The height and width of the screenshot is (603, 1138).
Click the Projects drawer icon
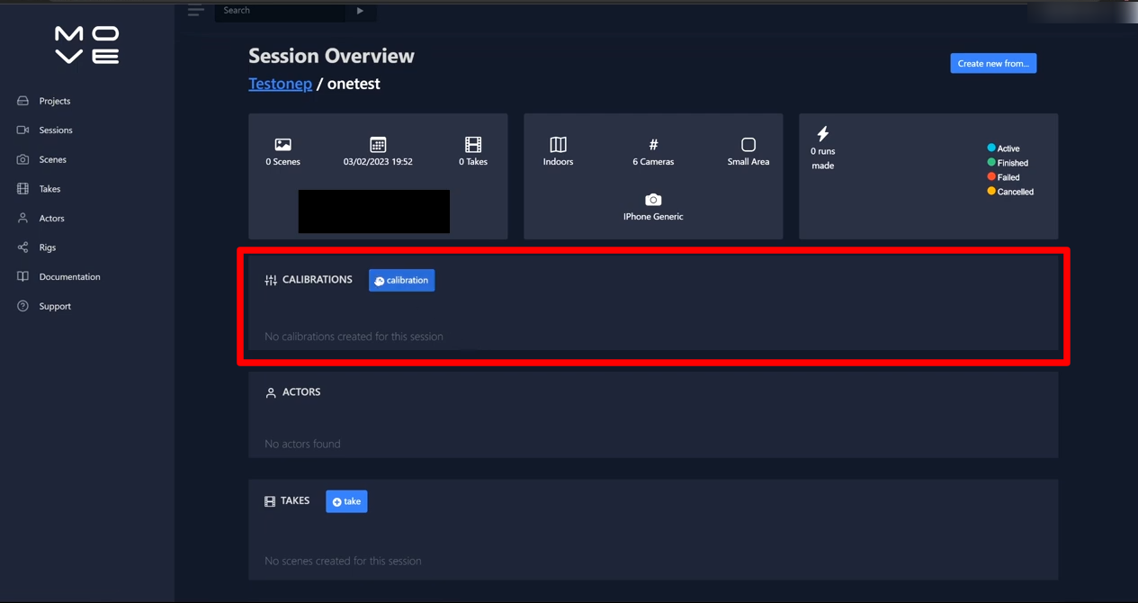pyautogui.click(x=22, y=101)
